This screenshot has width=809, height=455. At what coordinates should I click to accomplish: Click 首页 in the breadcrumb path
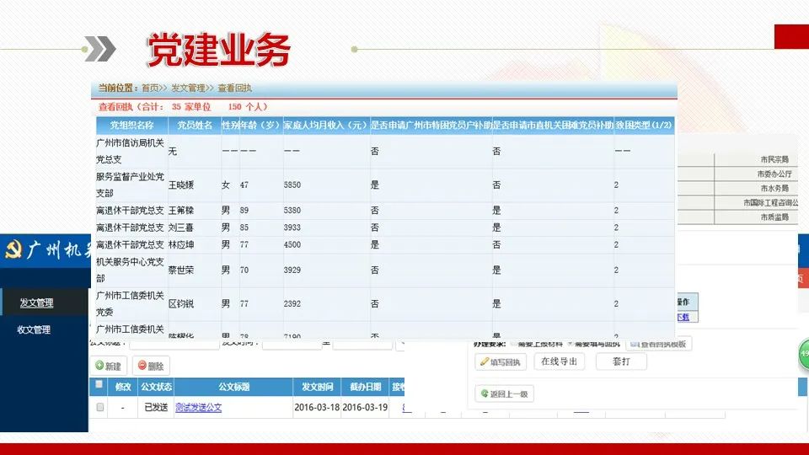[151, 88]
